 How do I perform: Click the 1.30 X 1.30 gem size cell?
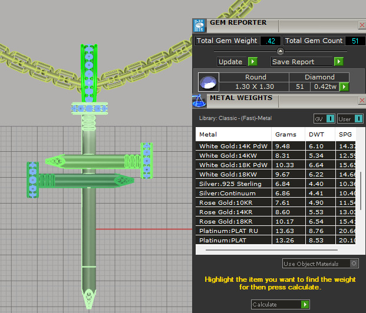[x=254, y=86]
